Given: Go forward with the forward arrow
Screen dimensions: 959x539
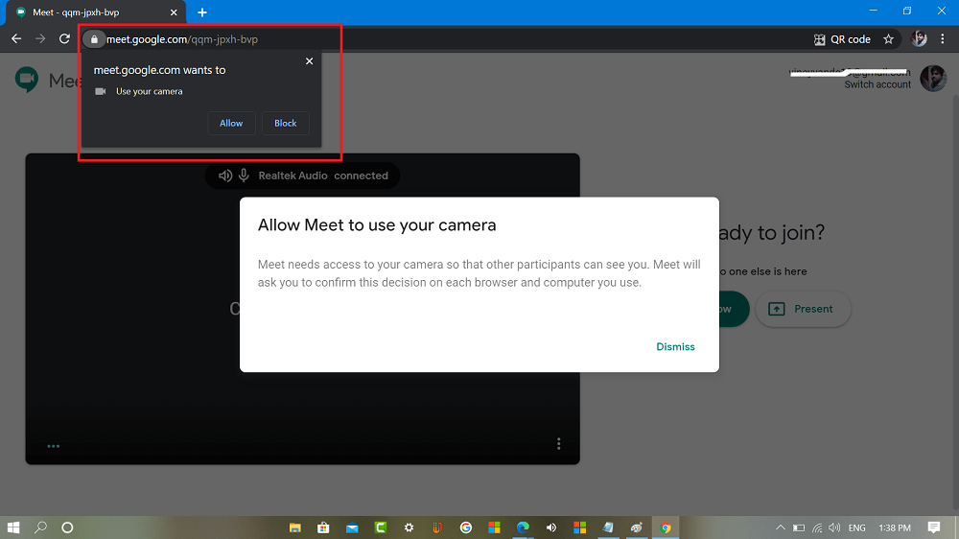Looking at the screenshot, I should point(40,39).
